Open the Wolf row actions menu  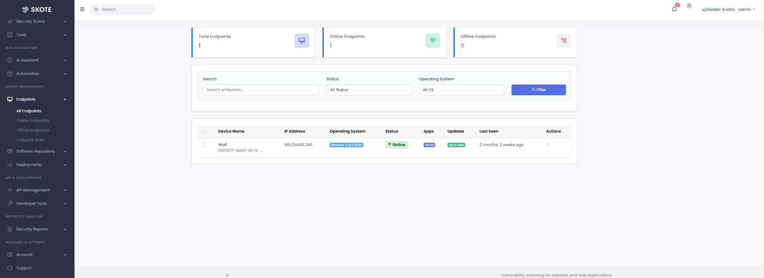548,145
